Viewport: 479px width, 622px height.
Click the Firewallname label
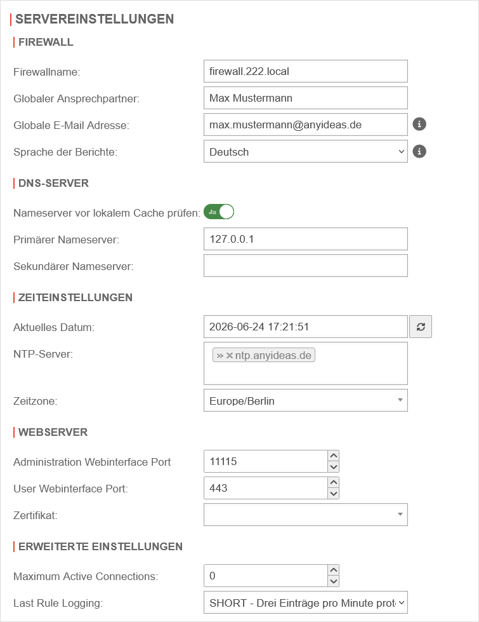[47, 72]
